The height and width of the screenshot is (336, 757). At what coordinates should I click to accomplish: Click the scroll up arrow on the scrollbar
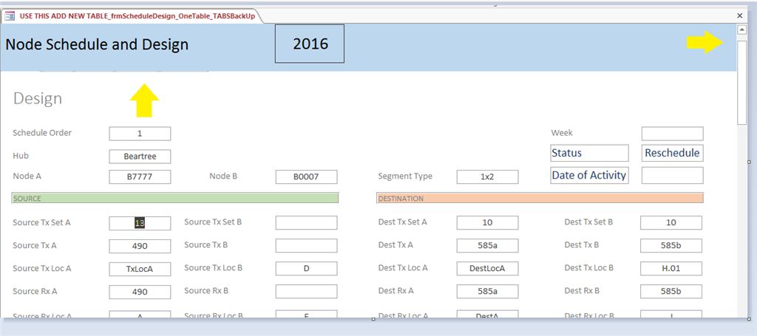(x=741, y=30)
